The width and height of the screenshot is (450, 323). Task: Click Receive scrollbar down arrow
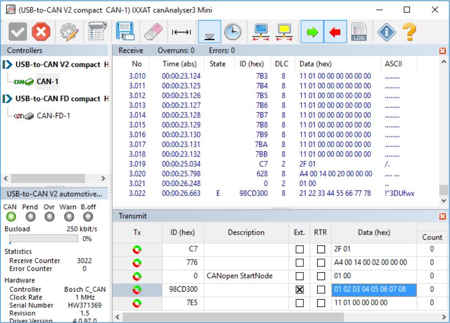click(x=444, y=200)
